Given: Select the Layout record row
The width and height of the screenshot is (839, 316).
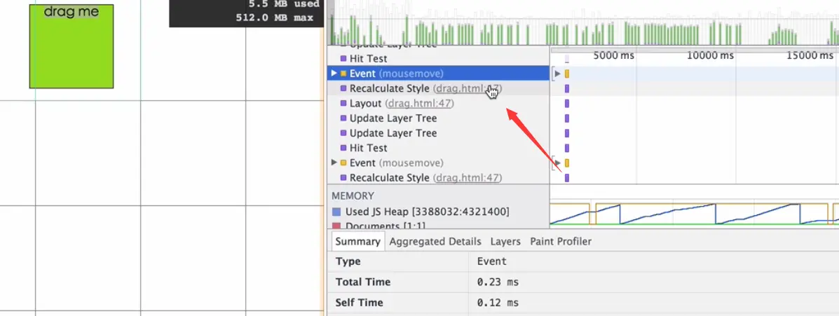Looking at the screenshot, I should tap(438, 103).
